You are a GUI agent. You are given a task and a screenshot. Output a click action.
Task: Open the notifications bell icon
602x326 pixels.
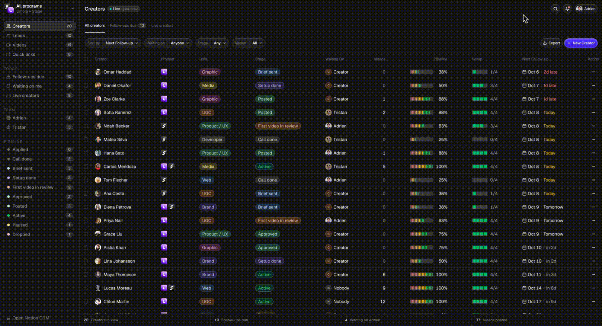click(567, 9)
